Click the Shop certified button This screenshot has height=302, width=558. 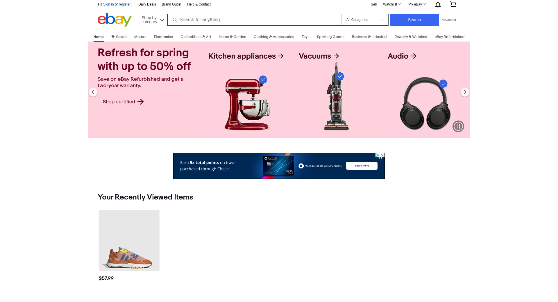coord(123,102)
